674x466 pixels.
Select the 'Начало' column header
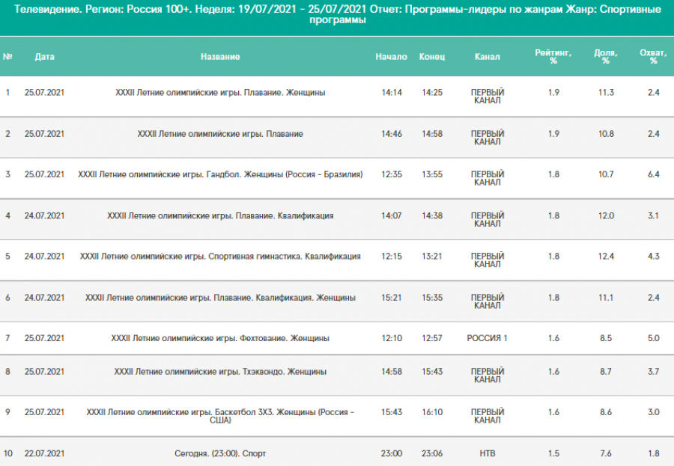[x=391, y=57]
